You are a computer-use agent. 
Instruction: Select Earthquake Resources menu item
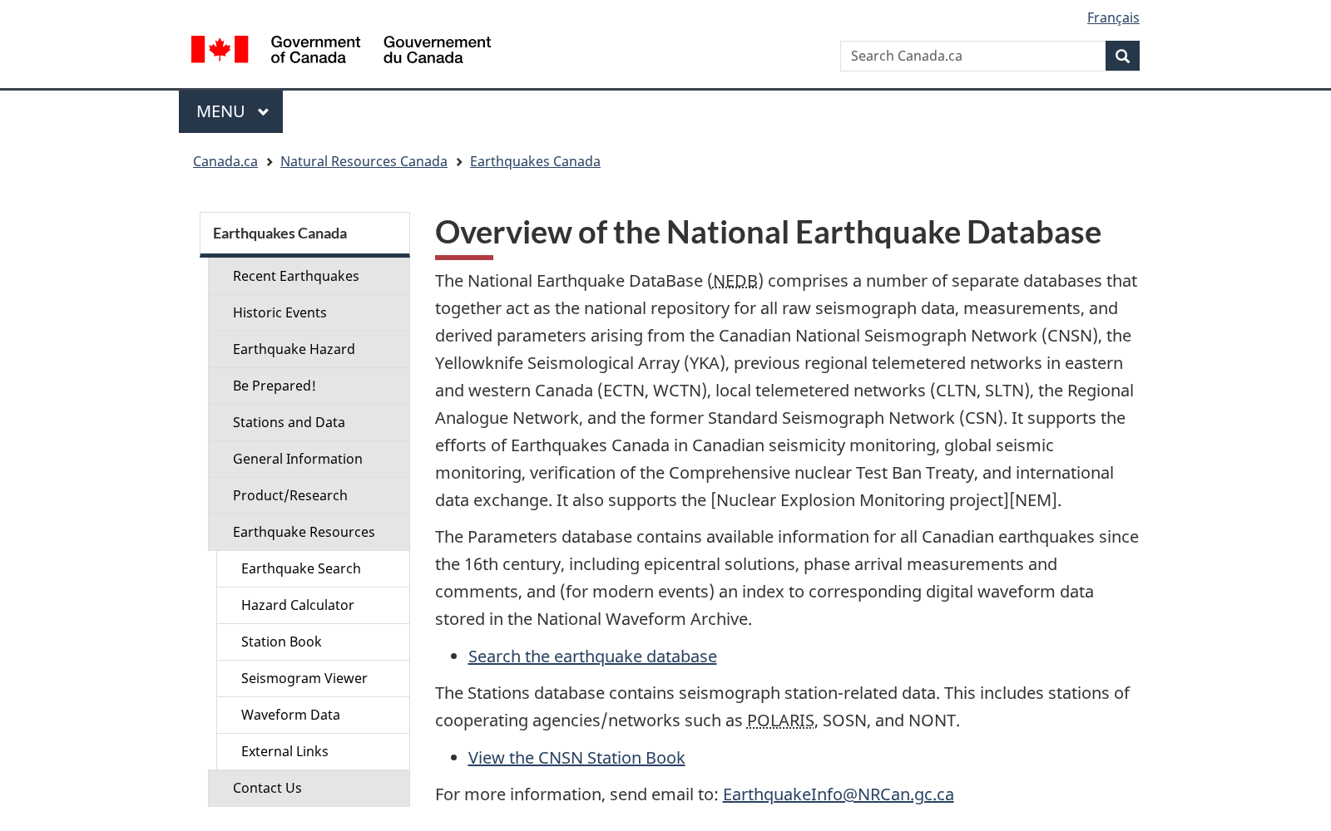(x=309, y=532)
